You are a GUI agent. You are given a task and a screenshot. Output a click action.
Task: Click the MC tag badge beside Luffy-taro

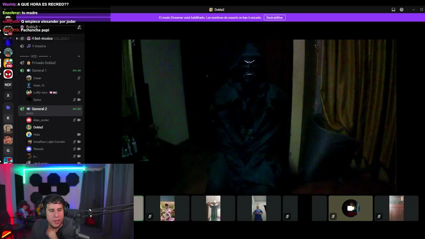point(53,93)
